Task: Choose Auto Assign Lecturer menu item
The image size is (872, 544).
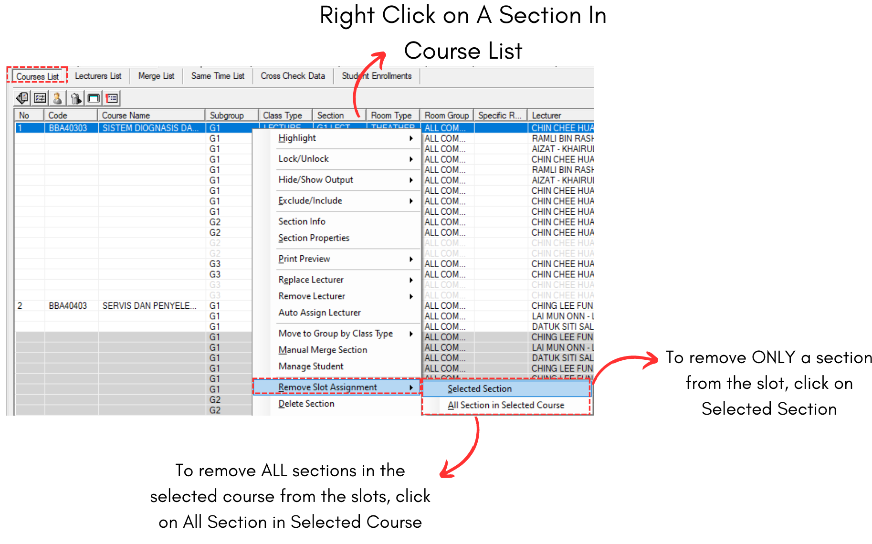Action: (x=319, y=313)
